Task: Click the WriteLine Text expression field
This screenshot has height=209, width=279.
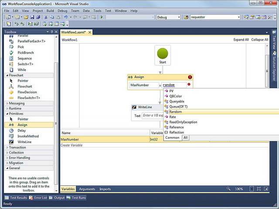Action: tap(153, 116)
